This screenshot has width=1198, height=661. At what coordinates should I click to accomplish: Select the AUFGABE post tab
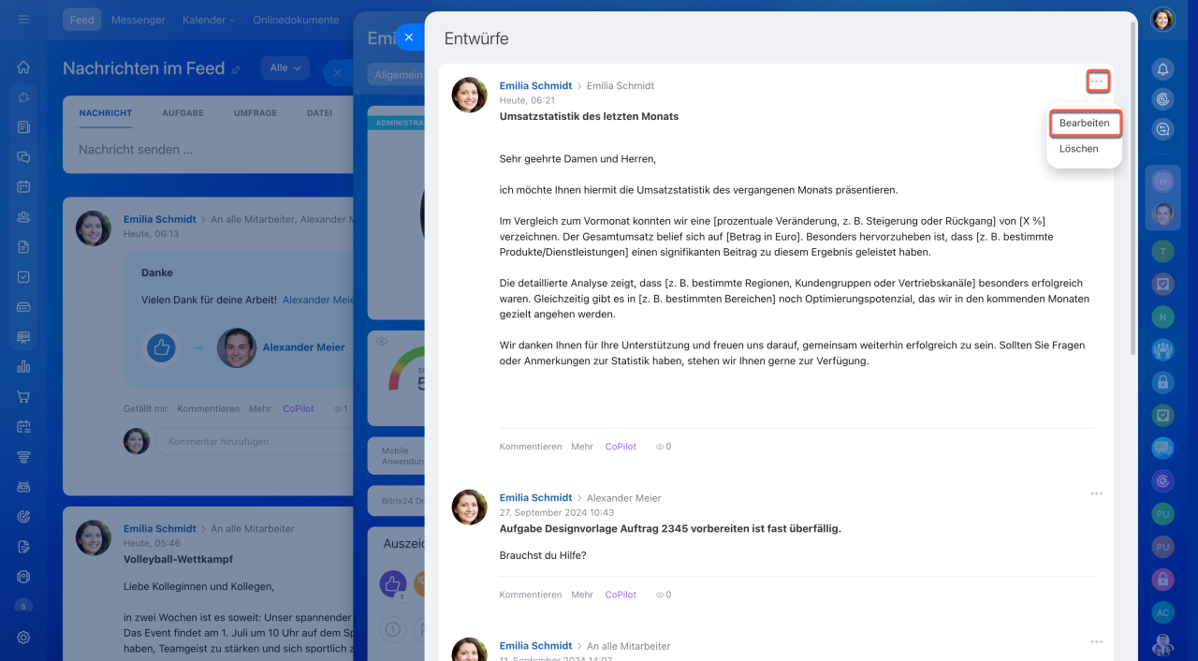coord(183,113)
